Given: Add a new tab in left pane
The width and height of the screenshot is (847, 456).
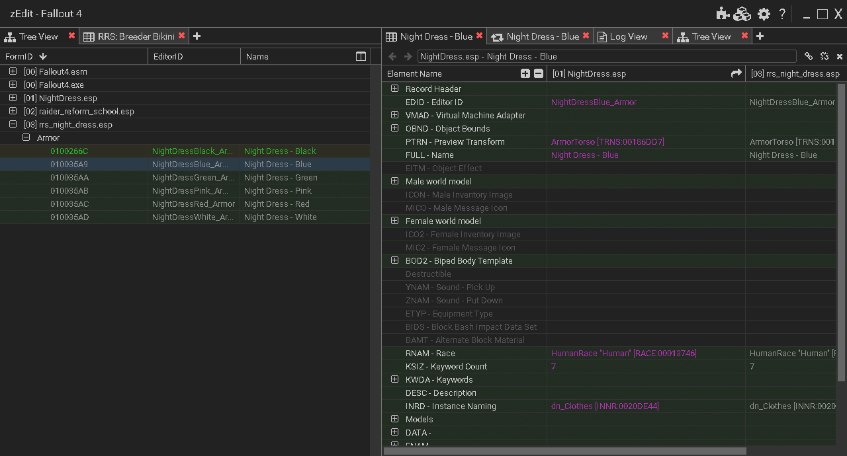Looking at the screenshot, I should click(x=197, y=36).
